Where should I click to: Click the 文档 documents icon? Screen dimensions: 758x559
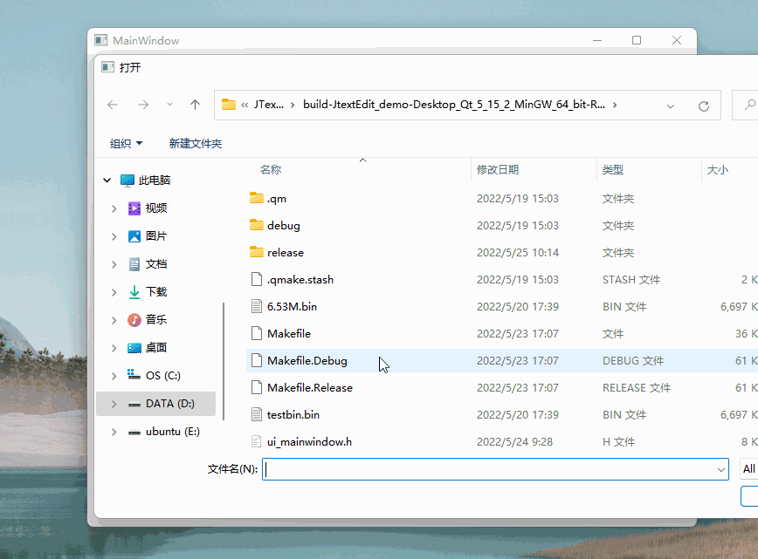click(x=134, y=264)
